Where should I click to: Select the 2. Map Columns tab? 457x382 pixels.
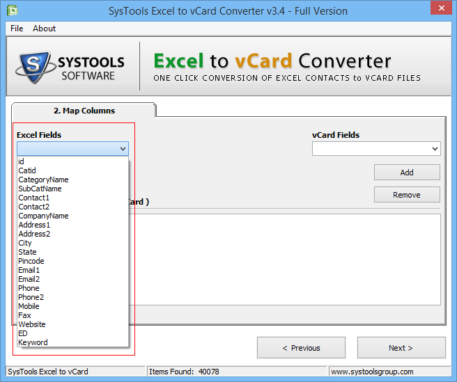point(84,111)
